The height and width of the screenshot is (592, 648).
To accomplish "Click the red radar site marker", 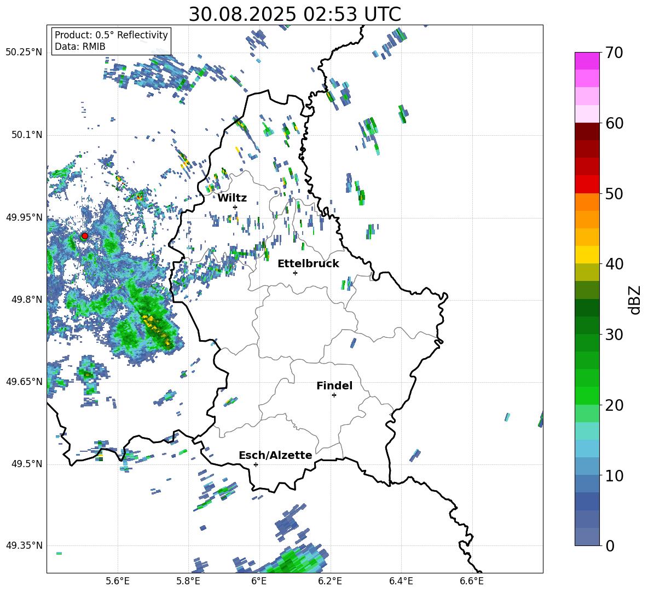I will (85, 236).
